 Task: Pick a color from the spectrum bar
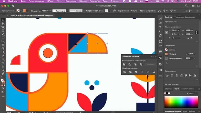[181, 102]
